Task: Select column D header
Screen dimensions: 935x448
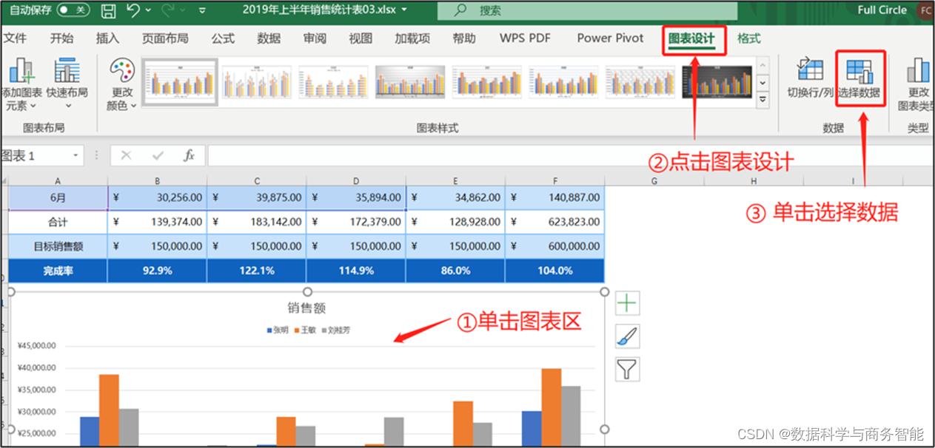Action: click(356, 181)
